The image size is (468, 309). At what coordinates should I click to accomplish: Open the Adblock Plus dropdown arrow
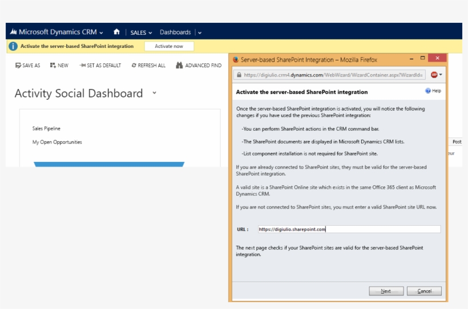[441, 75]
